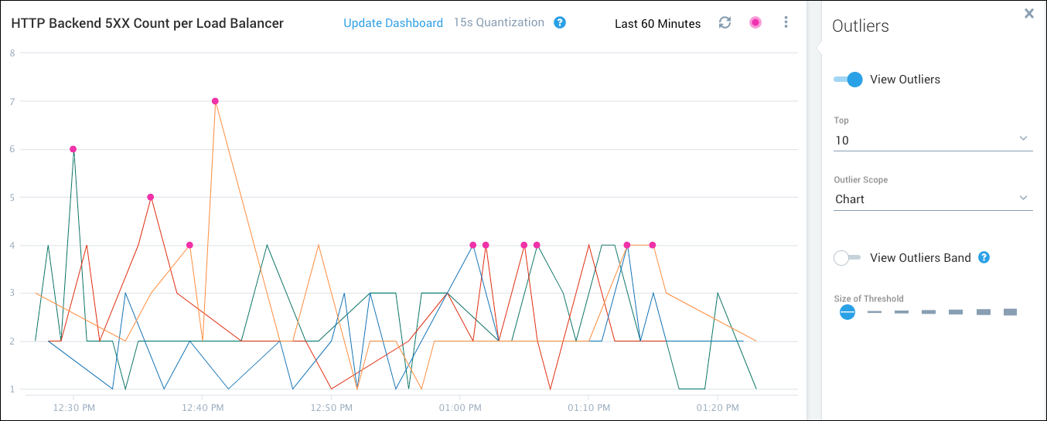Select the thickest threshold size option
Screen dimensions: 1047x421
1010,312
